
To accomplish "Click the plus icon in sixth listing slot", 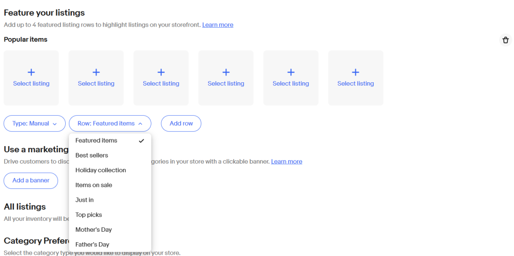I will coord(356,72).
